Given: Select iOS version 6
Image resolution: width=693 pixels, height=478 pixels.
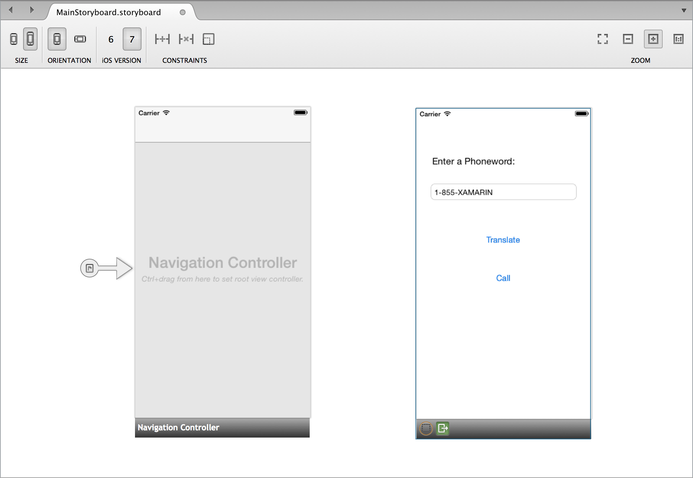Looking at the screenshot, I should pyautogui.click(x=111, y=39).
